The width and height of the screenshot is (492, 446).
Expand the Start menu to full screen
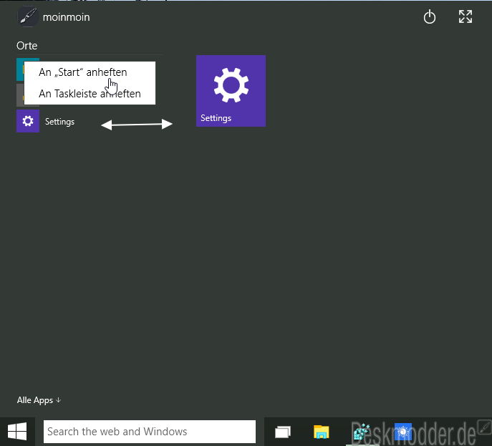pyautogui.click(x=466, y=16)
